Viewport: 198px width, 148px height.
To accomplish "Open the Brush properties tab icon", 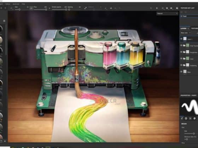I will click(x=182, y=118).
